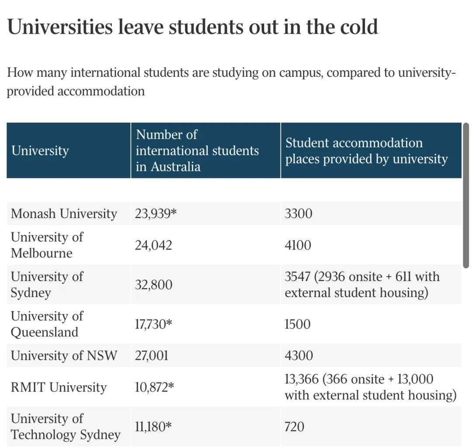472x448 pixels.
Task: Select the RMIT University cell
Action: tap(59, 387)
